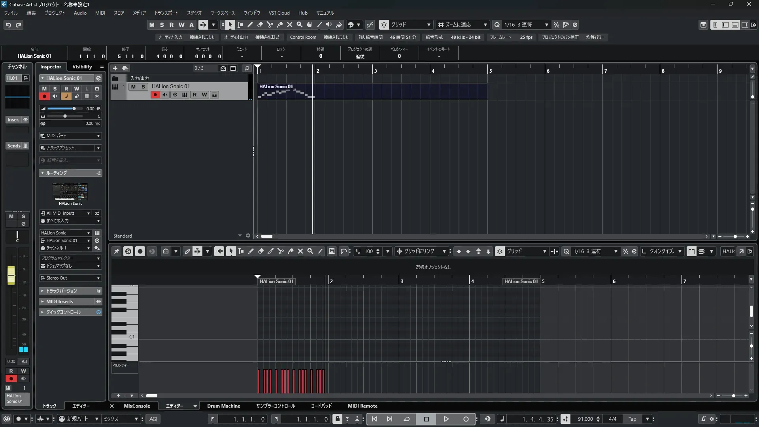Switch to the Visibility tab
This screenshot has width=759, height=427.
pos(82,67)
